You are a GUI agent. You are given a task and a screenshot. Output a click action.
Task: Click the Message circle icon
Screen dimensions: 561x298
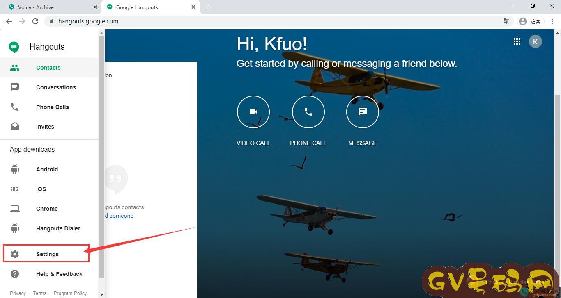(362, 112)
